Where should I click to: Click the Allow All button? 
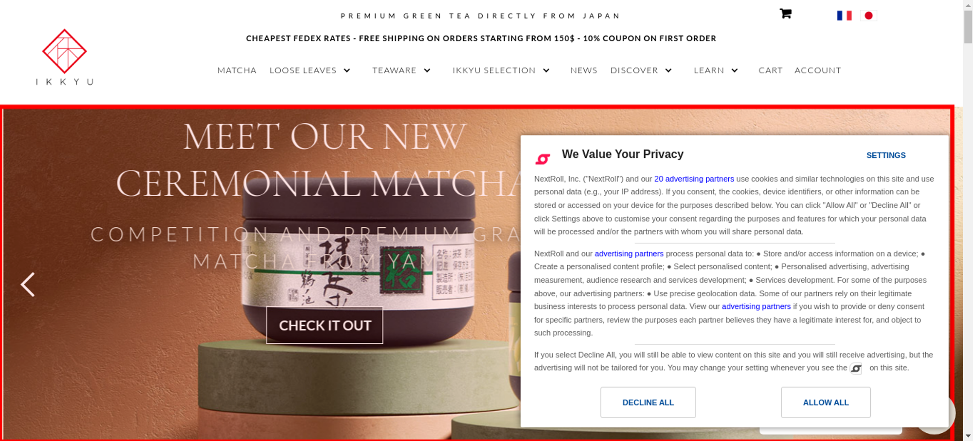pos(826,402)
